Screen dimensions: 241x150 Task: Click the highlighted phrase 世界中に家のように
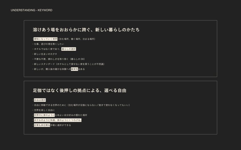click(x=44, y=115)
